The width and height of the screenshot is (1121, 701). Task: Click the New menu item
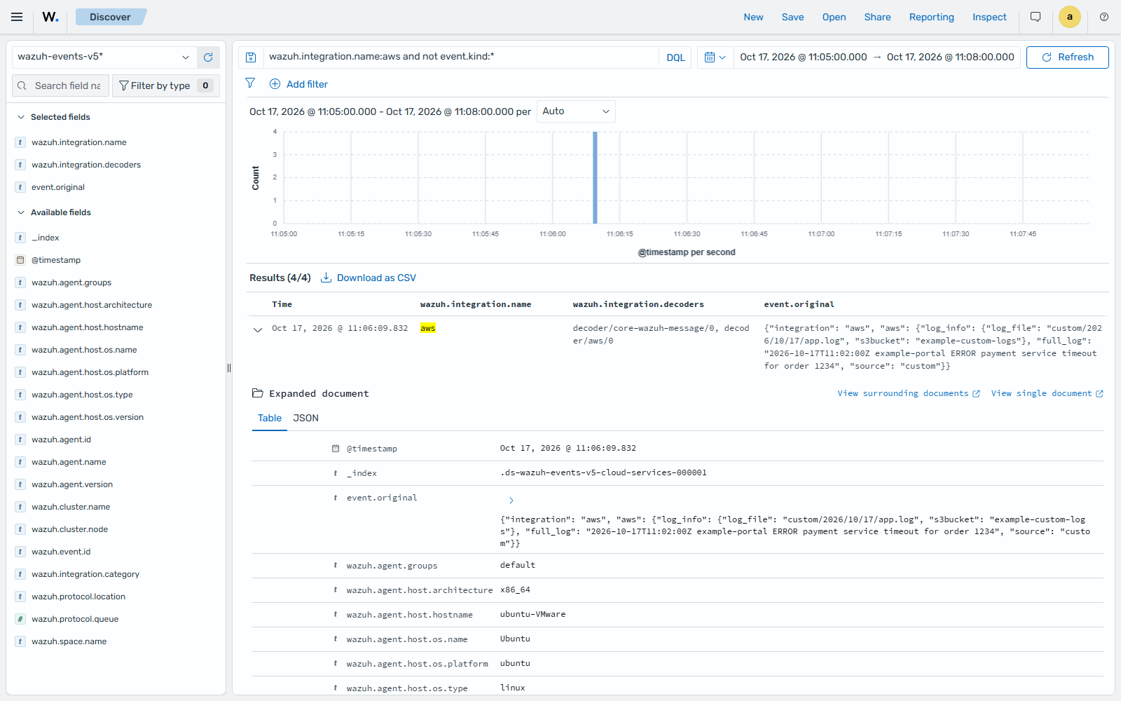753,17
